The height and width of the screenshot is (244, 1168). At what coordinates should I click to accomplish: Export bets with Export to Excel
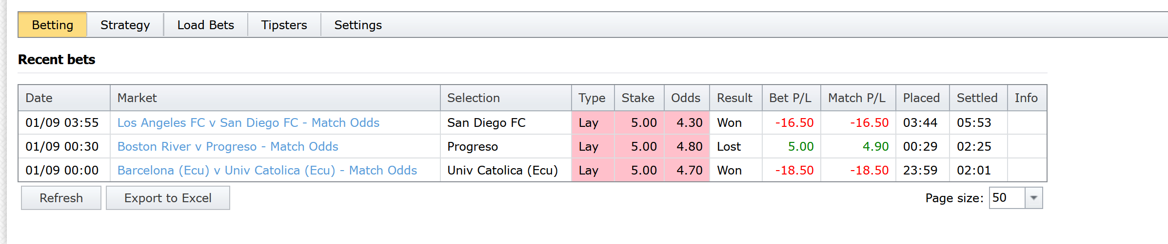click(x=168, y=198)
